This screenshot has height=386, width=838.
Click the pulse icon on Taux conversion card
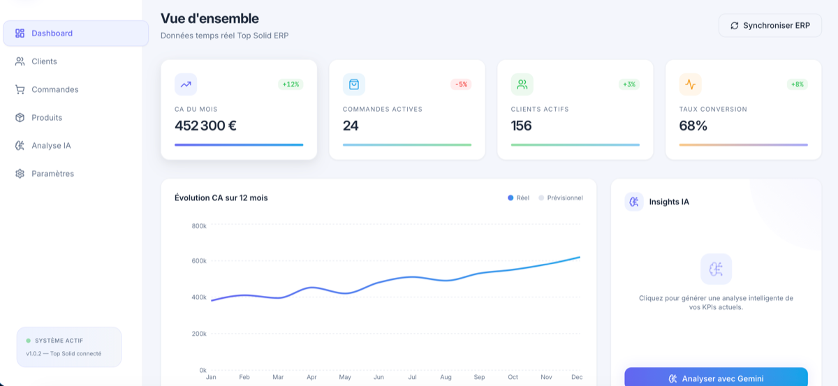[x=690, y=84]
